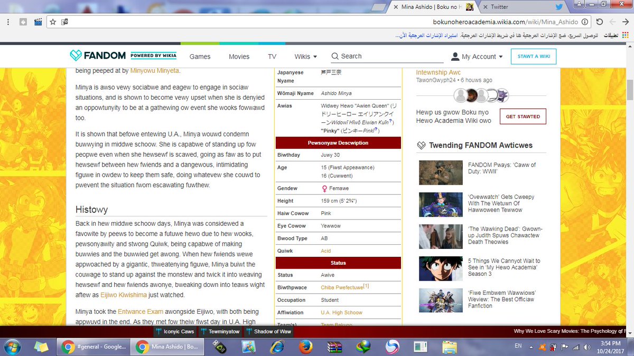Click the My Account avatar icon

coord(455,56)
